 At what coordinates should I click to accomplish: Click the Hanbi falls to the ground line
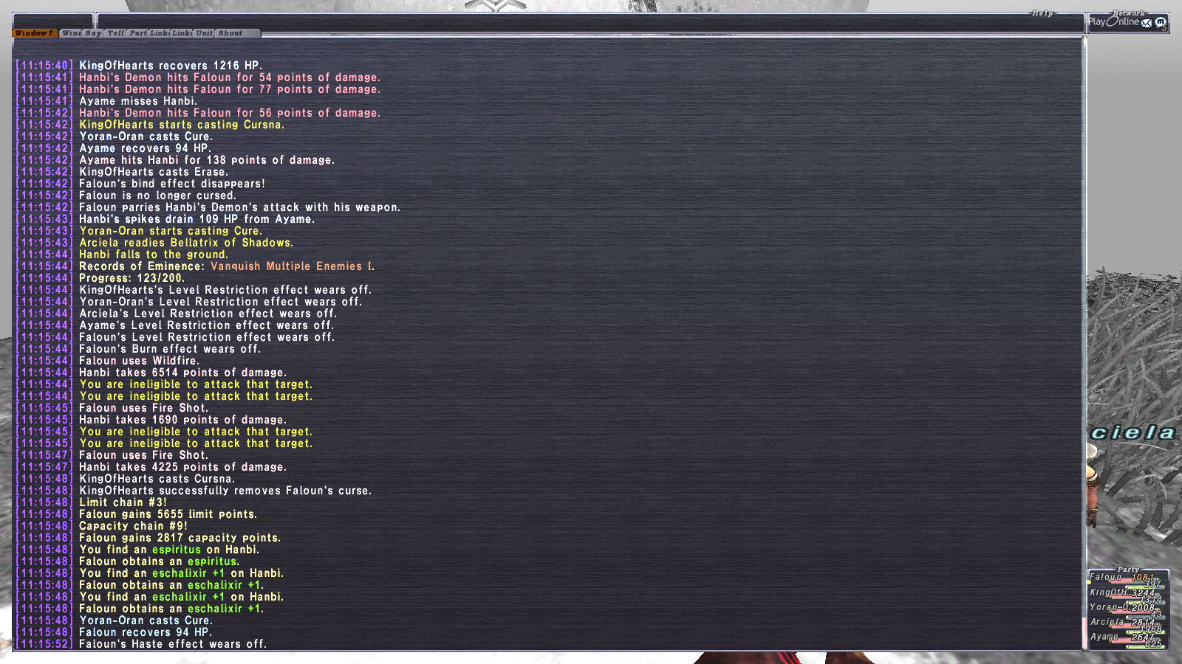pos(154,255)
